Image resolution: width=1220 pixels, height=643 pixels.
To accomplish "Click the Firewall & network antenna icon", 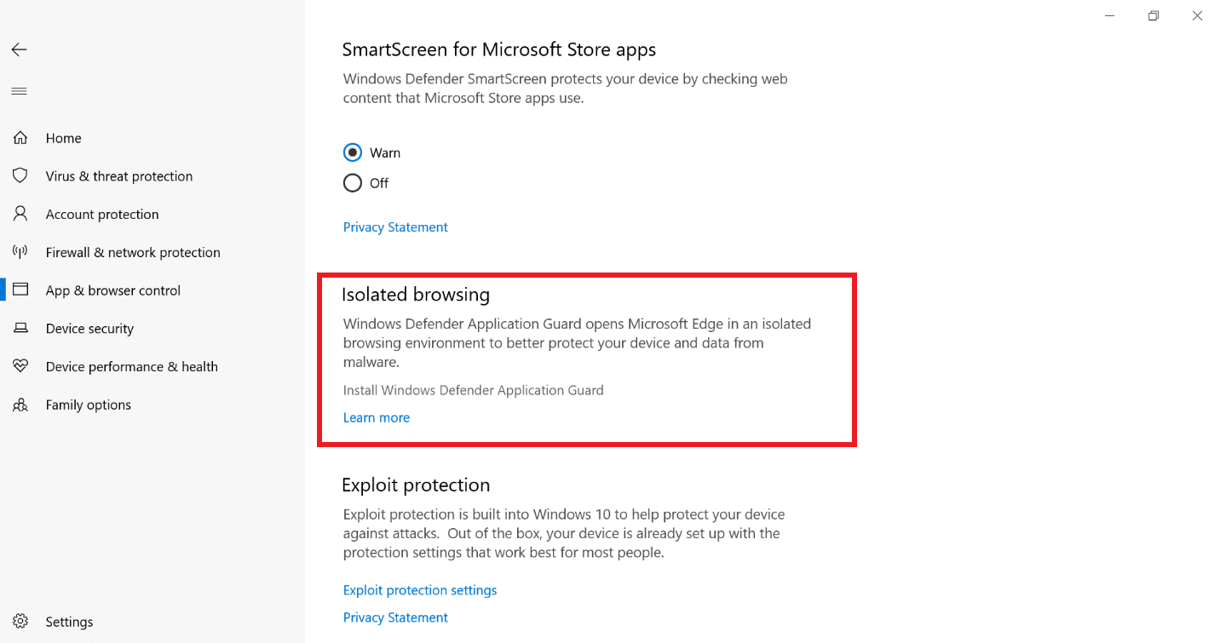I will (x=20, y=252).
